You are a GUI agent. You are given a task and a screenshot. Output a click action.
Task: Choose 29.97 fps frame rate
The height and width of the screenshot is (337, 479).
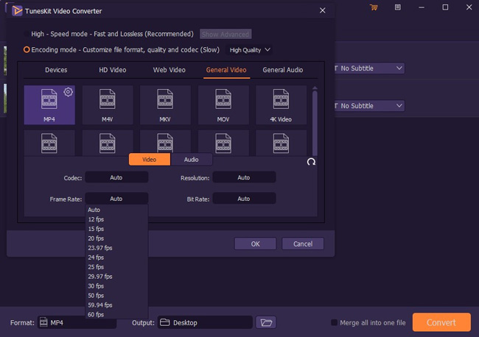tap(116, 277)
